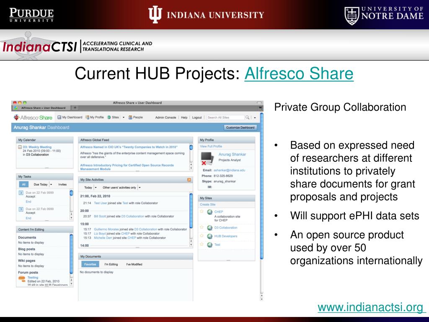Click the calendar icon beside D3: Weekly Meeting
Screen dimensions: 429x322
[20, 147]
